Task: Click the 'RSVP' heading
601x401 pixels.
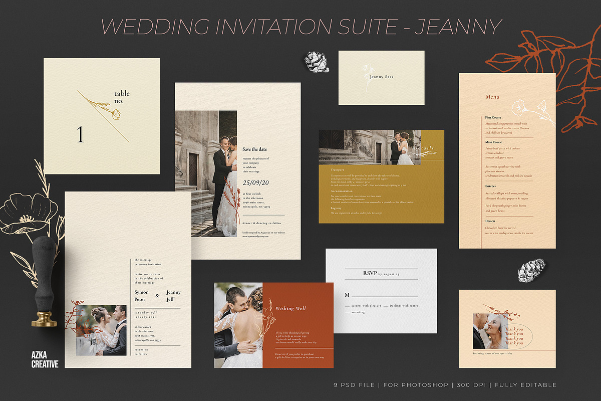Action: click(370, 274)
